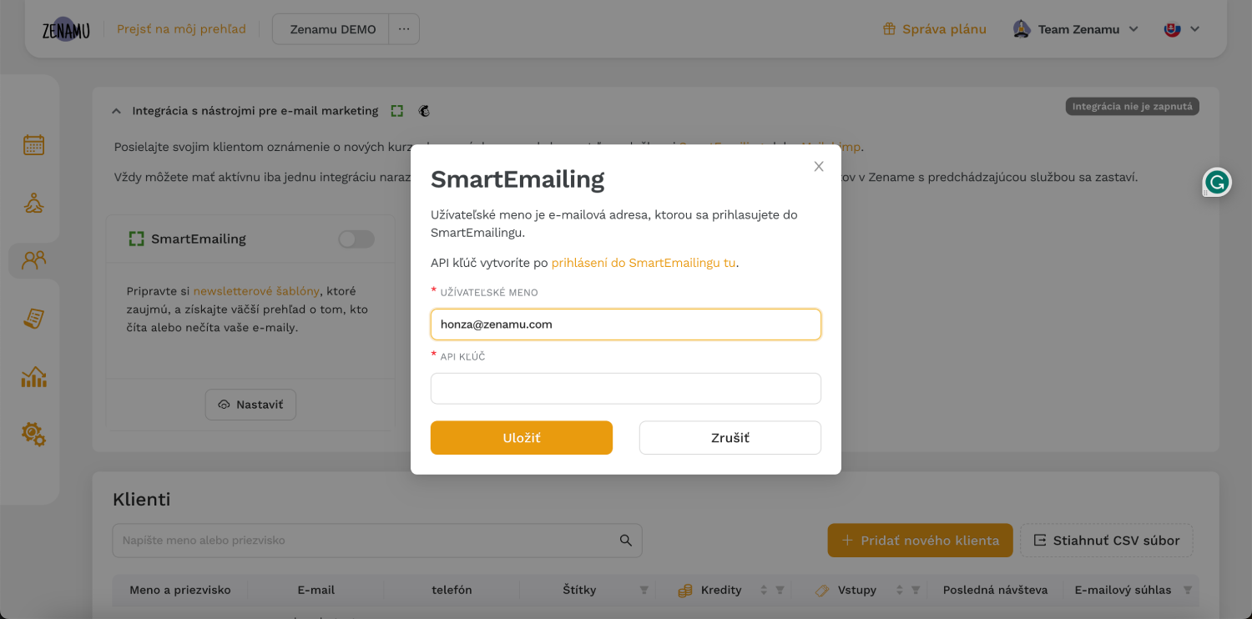This screenshot has width=1252, height=619.
Task: Toggle the SmartEmailing integration switch
Action: pyautogui.click(x=356, y=239)
